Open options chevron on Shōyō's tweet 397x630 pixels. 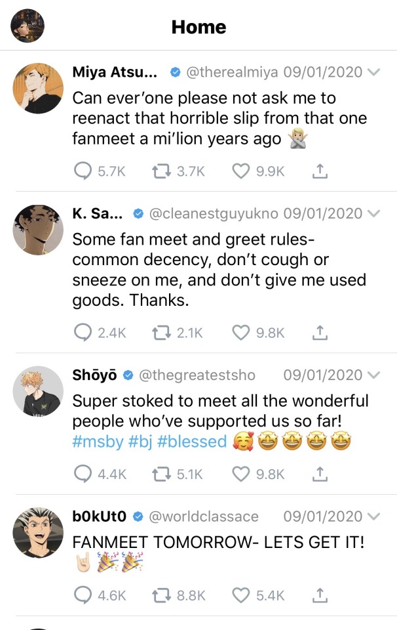point(373,375)
